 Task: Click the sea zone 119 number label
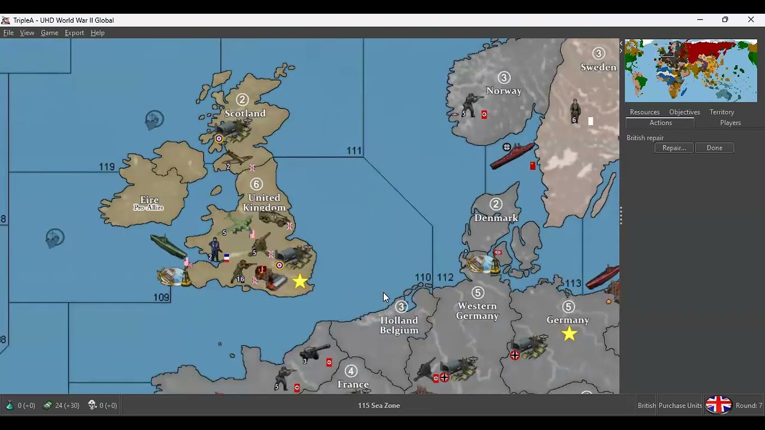[x=106, y=167]
